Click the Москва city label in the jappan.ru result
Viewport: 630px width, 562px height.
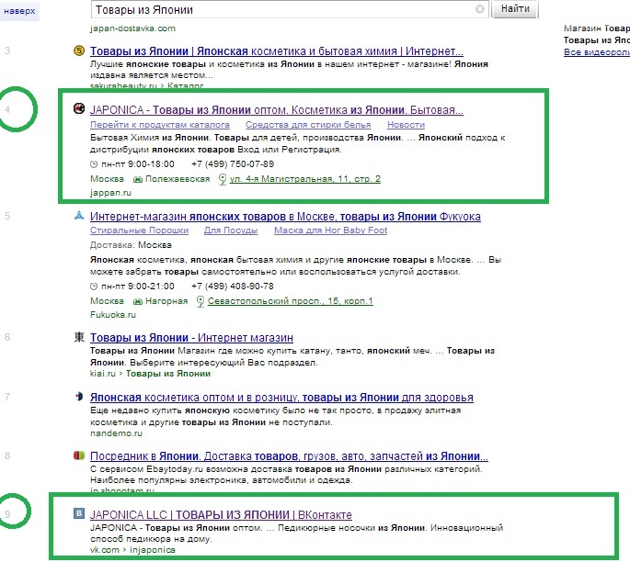107,179
